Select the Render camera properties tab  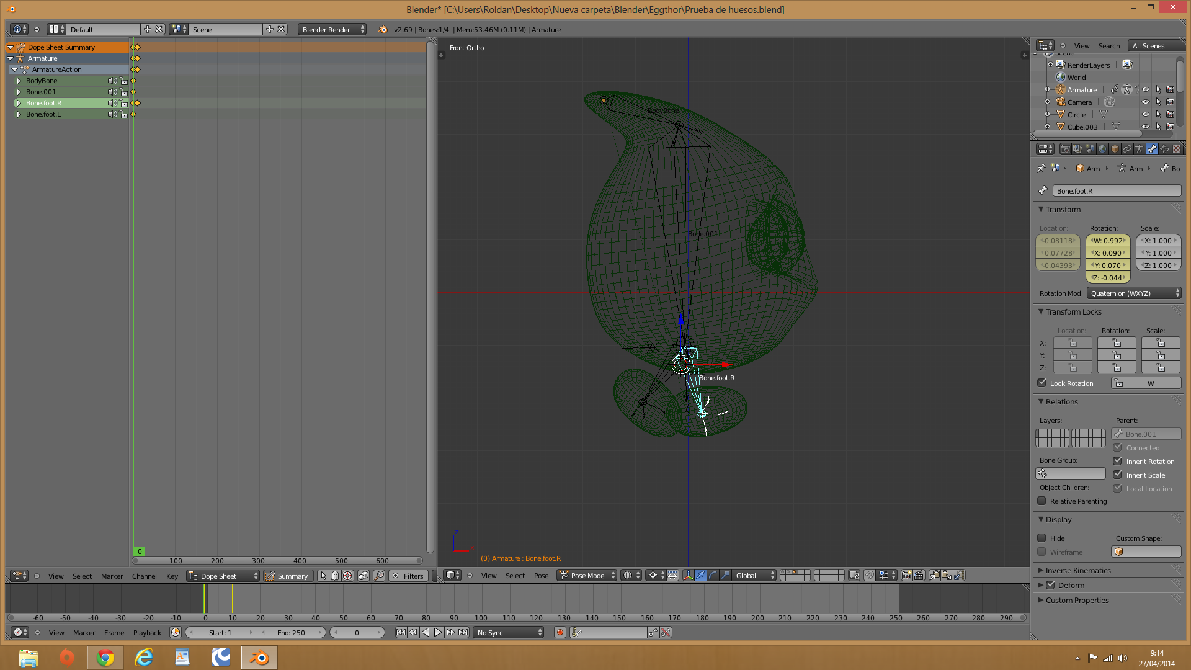click(x=1065, y=149)
